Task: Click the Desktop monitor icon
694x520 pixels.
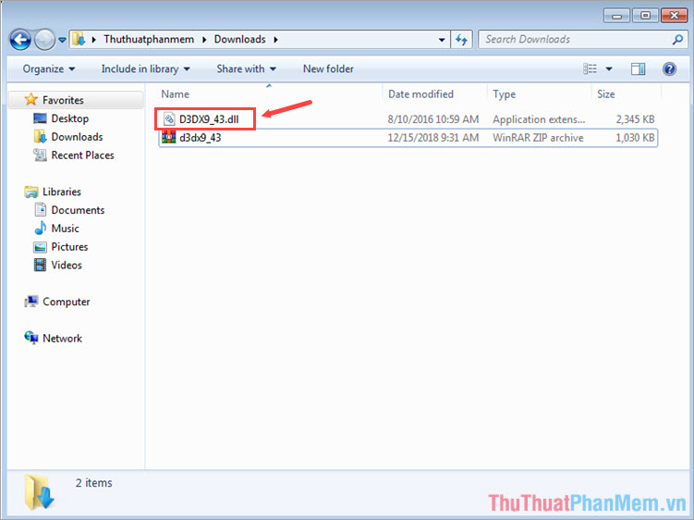Action: [40, 118]
